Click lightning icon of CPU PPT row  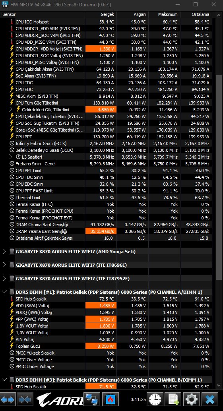[12, 137]
